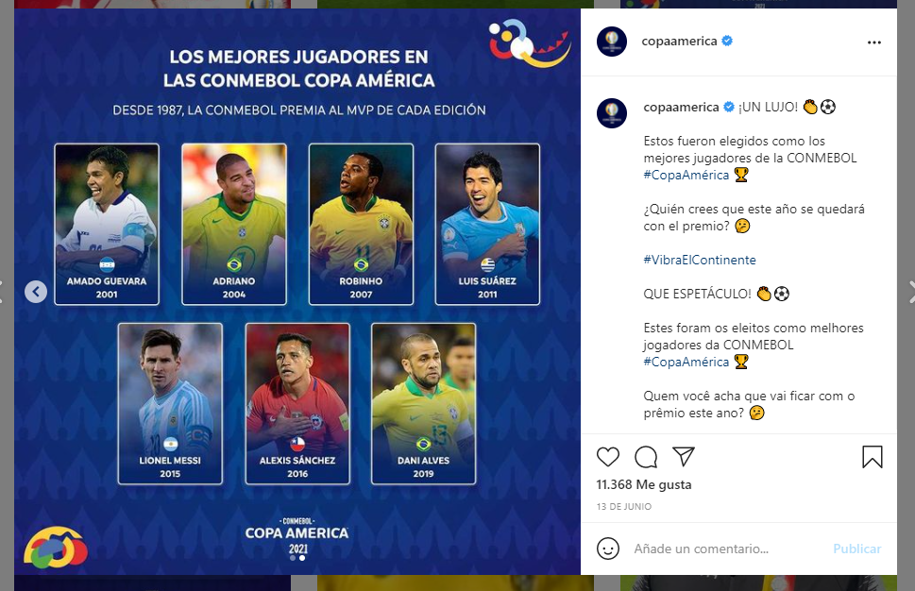The height and width of the screenshot is (591, 915).
Task: Click the Lionel Messi 2015 card
Action: point(170,404)
